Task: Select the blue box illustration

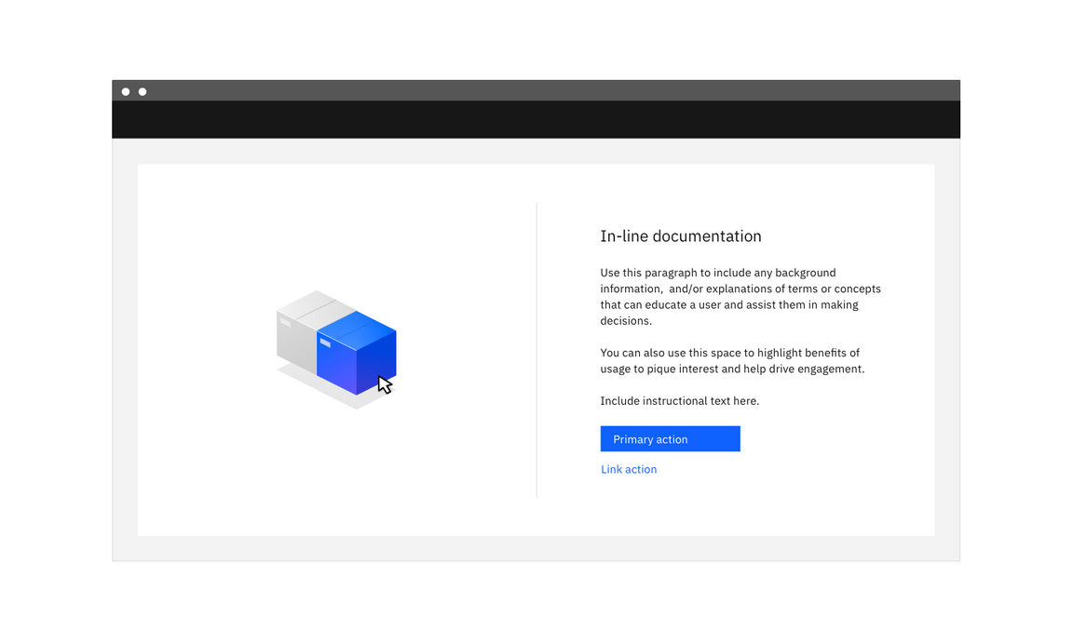Action: pyautogui.click(x=357, y=353)
